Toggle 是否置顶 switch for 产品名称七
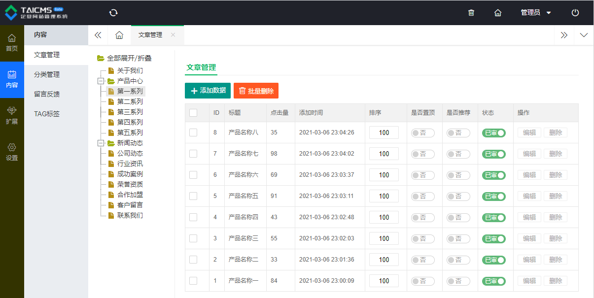Image resolution: width=594 pixels, height=298 pixels. click(423, 154)
